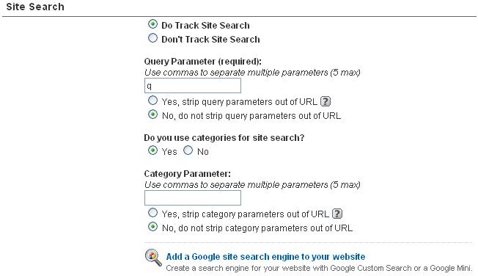Select No for using site search categories
478x276 pixels.
pyautogui.click(x=188, y=150)
